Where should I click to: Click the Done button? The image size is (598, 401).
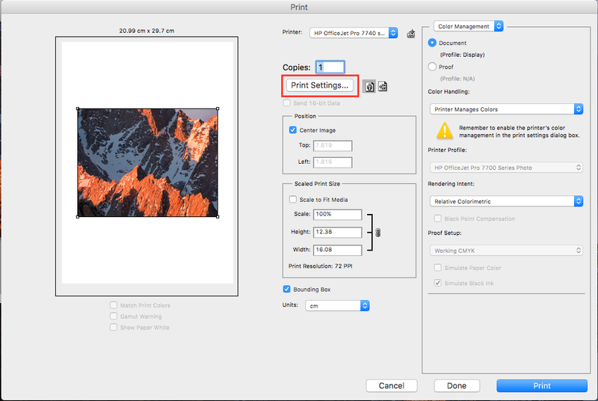point(457,386)
